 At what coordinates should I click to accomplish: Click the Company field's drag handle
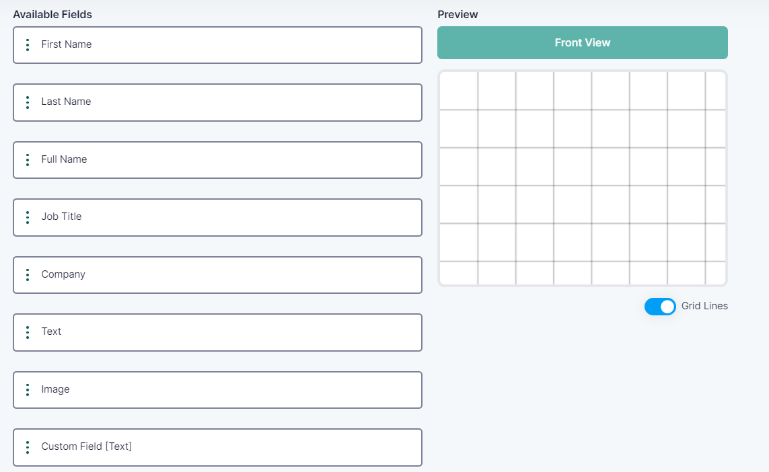[x=28, y=275]
